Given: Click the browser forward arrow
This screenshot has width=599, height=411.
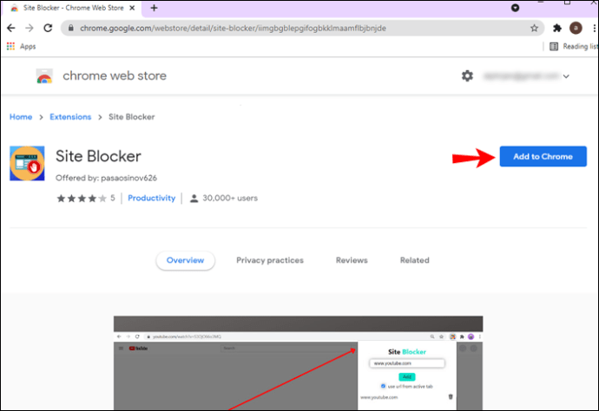Looking at the screenshot, I should click(x=30, y=28).
